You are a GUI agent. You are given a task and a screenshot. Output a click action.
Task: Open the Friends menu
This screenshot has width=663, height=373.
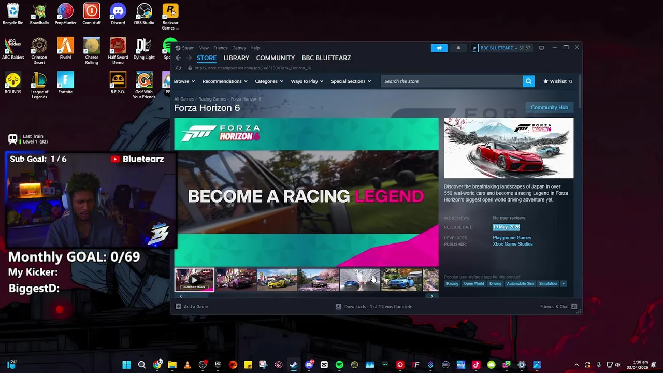pos(220,48)
